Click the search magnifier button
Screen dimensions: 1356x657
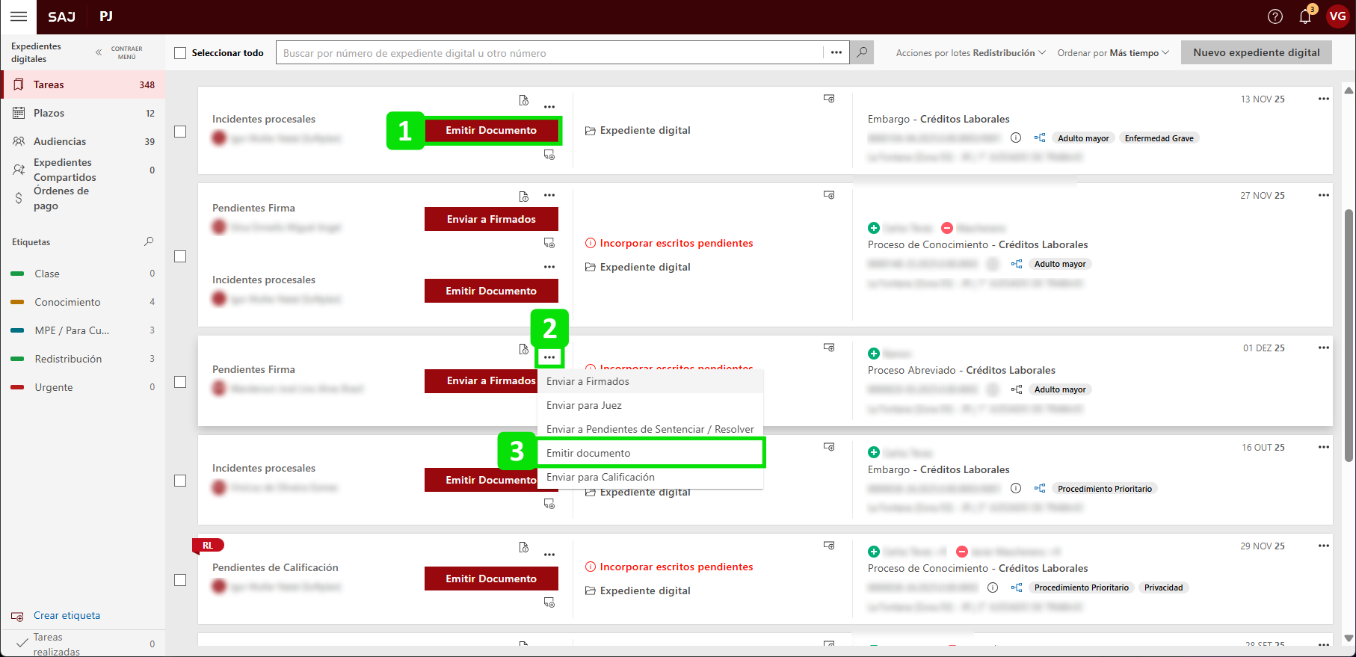[862, 52]
